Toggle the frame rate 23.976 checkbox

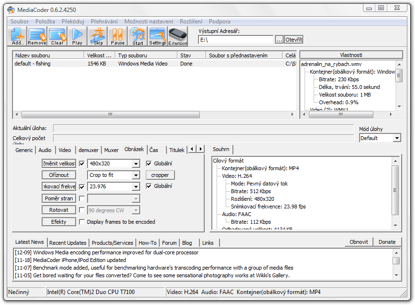pyautogui.click(x=82, y=187)
